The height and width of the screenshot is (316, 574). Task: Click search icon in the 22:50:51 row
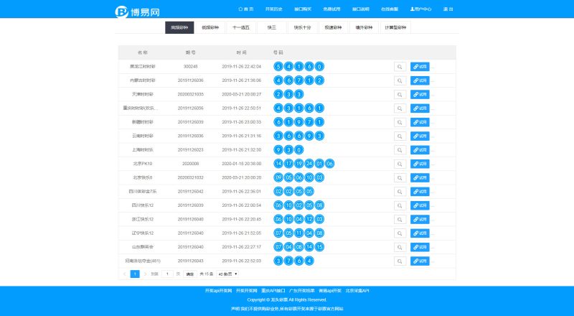pyautogui.click(x=400, y=108)
